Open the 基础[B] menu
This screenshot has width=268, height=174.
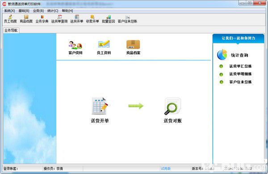[24, 11]
